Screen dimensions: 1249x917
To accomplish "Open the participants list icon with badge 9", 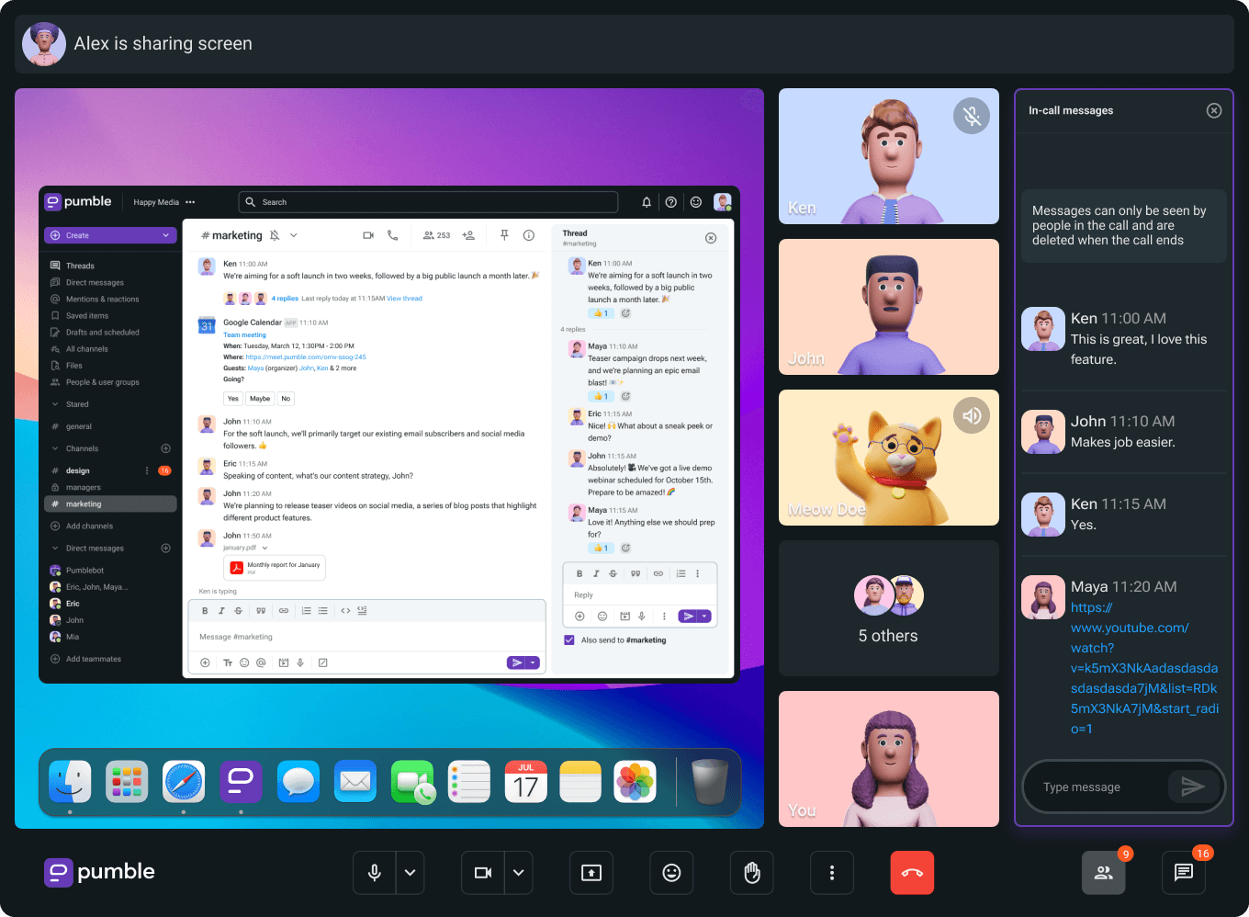I will pos(1104,872).
